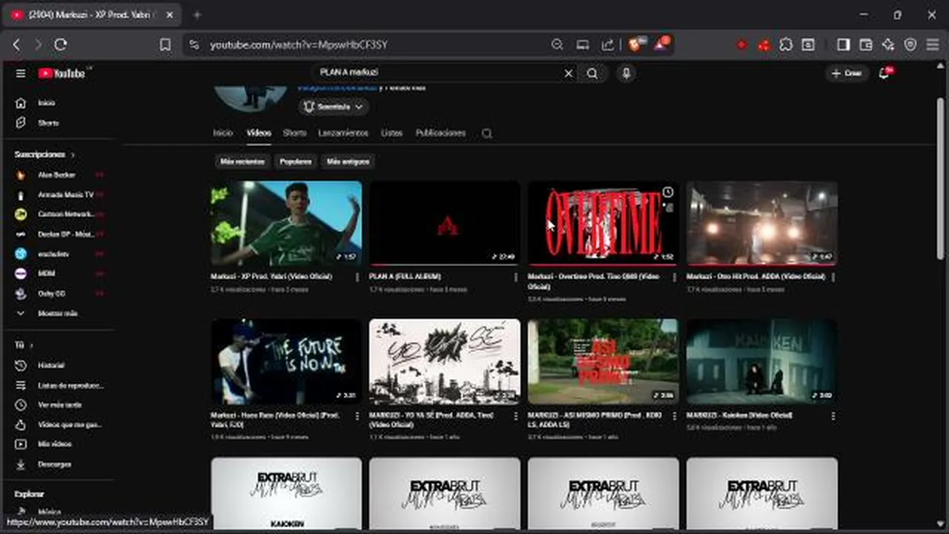Viewport: 949px width, 534px height.
Task: Open browser zoom magnifier icon
Action: tap(558, 44)
